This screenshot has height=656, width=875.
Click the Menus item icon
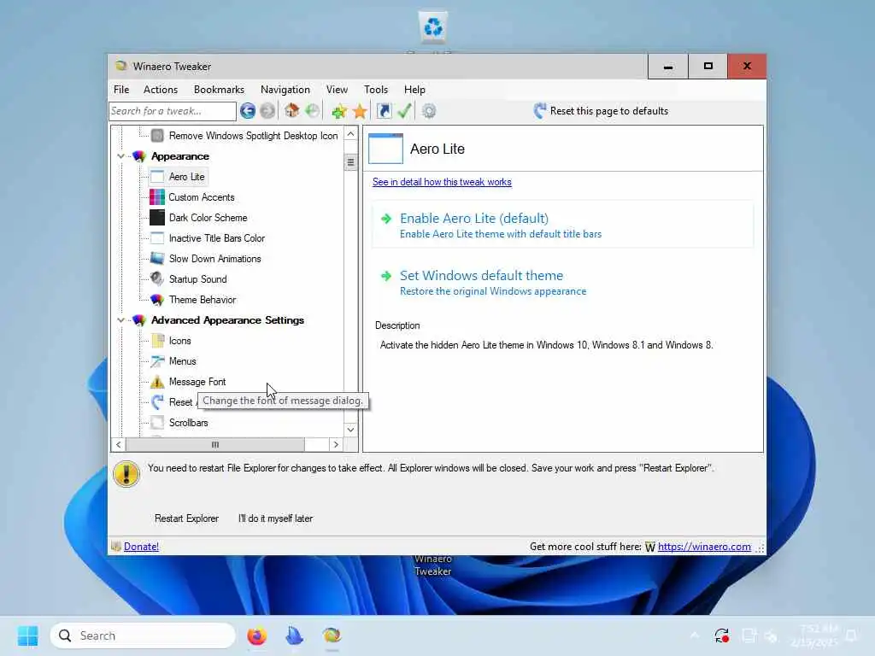tap(157, 361)
